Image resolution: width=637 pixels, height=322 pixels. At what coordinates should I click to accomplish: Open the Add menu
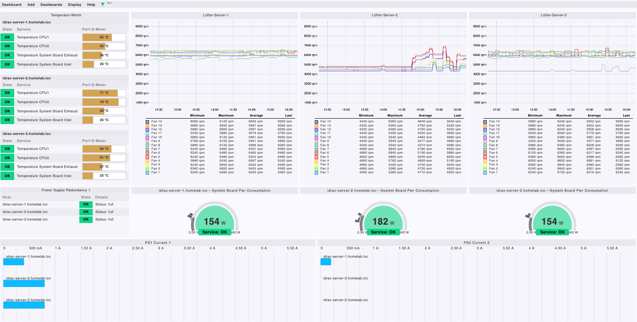31,5
